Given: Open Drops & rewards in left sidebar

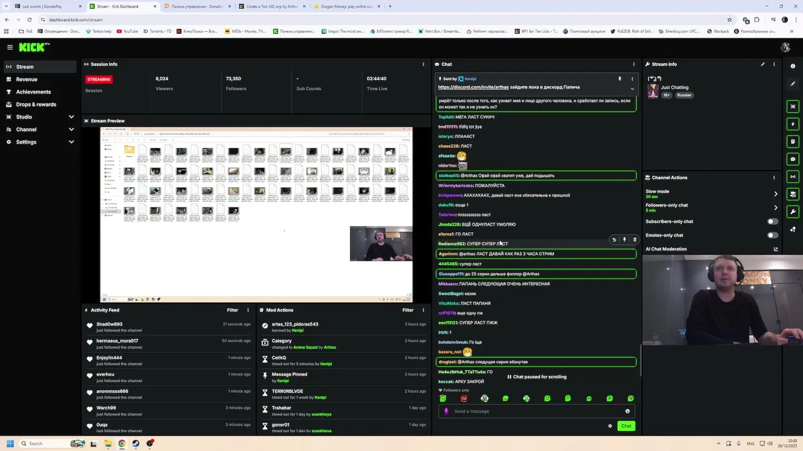Looking at the screenshot, I should pyautogui.click(x=39, y=104).
